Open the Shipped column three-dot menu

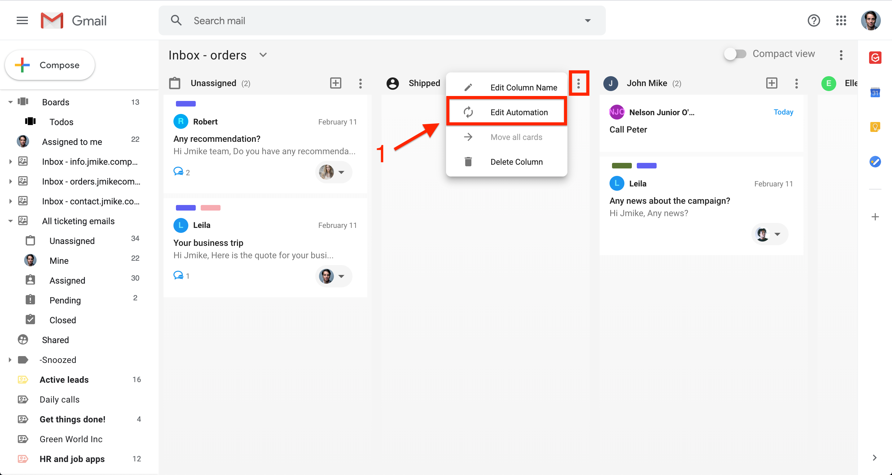pyautogui.click(x=578, y=83)
